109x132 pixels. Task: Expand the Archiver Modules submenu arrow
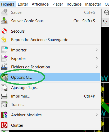tap(97, 115)
